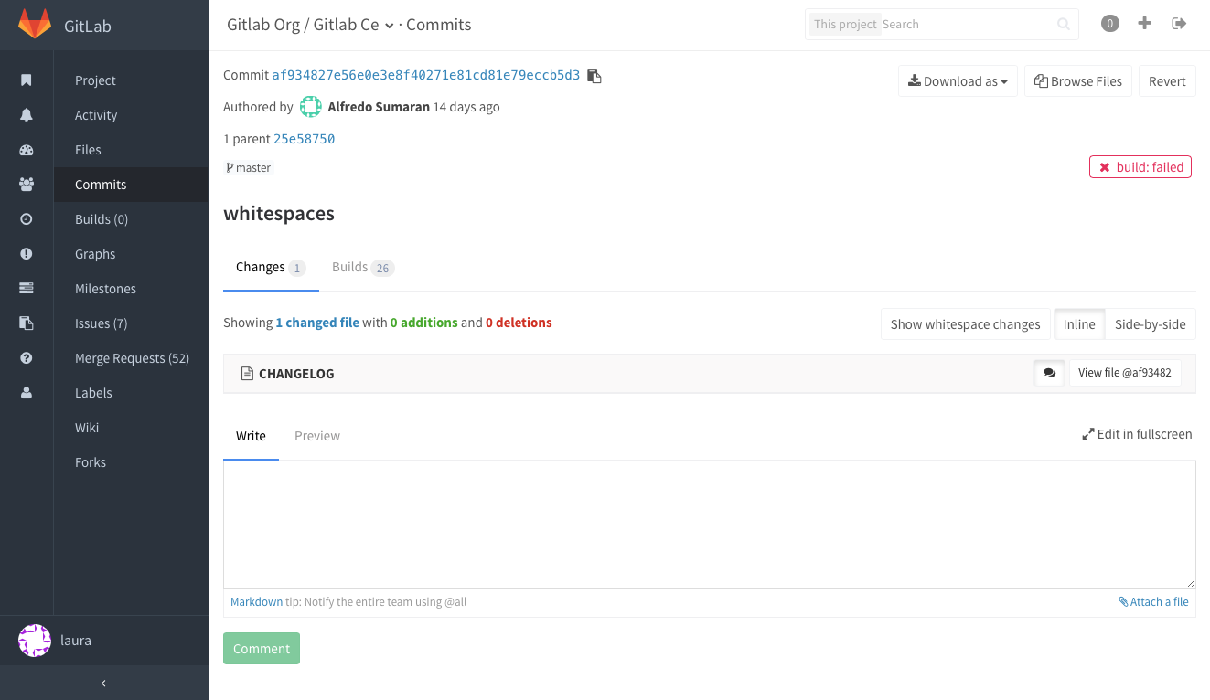
Task: Click the dashboard icon next to Files
Action: (27, 150)
